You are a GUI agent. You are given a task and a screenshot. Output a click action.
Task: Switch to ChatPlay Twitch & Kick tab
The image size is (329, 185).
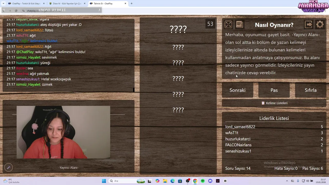click(x=26, y=4)
